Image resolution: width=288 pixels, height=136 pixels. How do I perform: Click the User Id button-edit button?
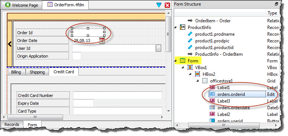pos(158,48)
